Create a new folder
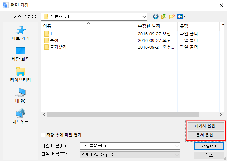Screen dimensions: 227x161 172,17
